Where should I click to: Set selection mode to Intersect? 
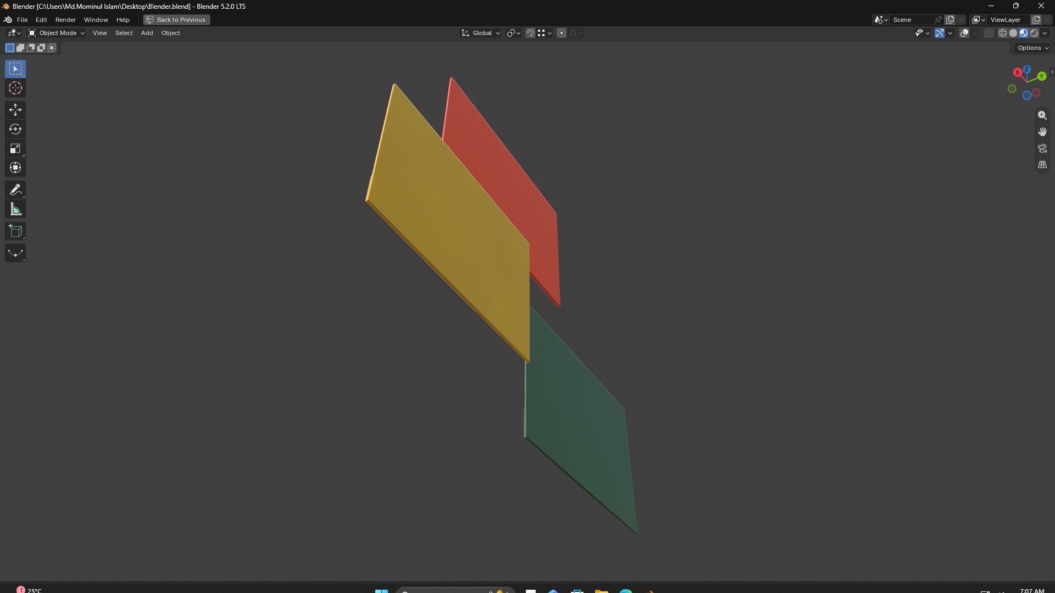click(x=52, y=48)
